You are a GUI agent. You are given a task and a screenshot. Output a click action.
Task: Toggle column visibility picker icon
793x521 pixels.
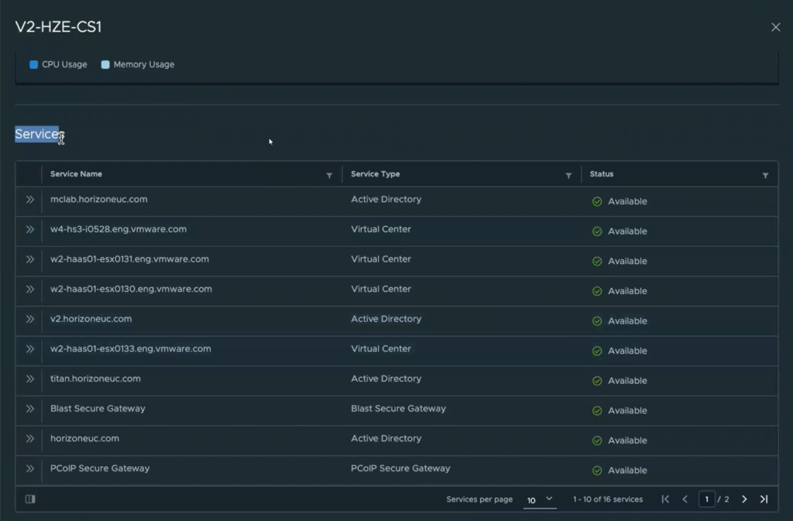(30, 499)
